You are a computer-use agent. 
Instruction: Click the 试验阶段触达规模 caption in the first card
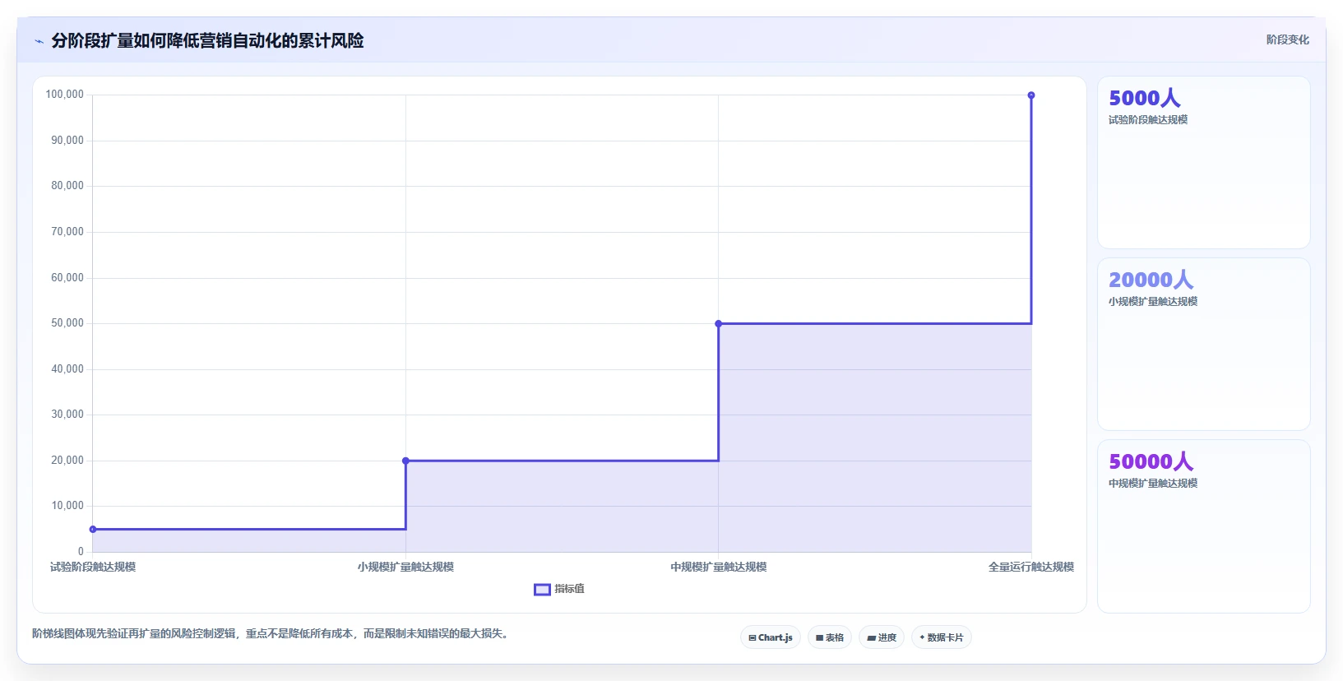coord(1148,120)
